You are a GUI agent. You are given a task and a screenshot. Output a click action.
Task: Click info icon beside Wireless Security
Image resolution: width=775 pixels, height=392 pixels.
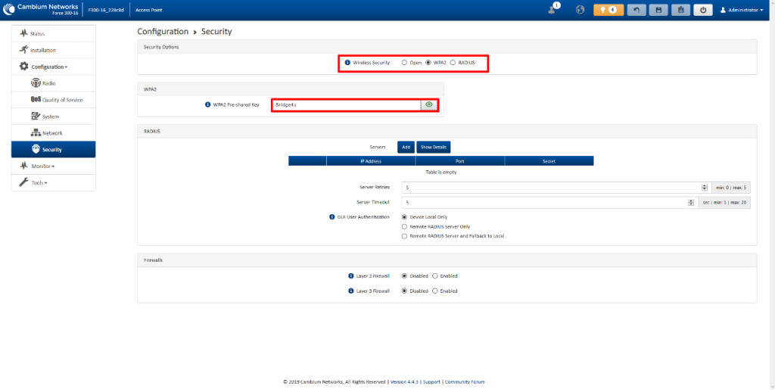(x=347, y=62)
